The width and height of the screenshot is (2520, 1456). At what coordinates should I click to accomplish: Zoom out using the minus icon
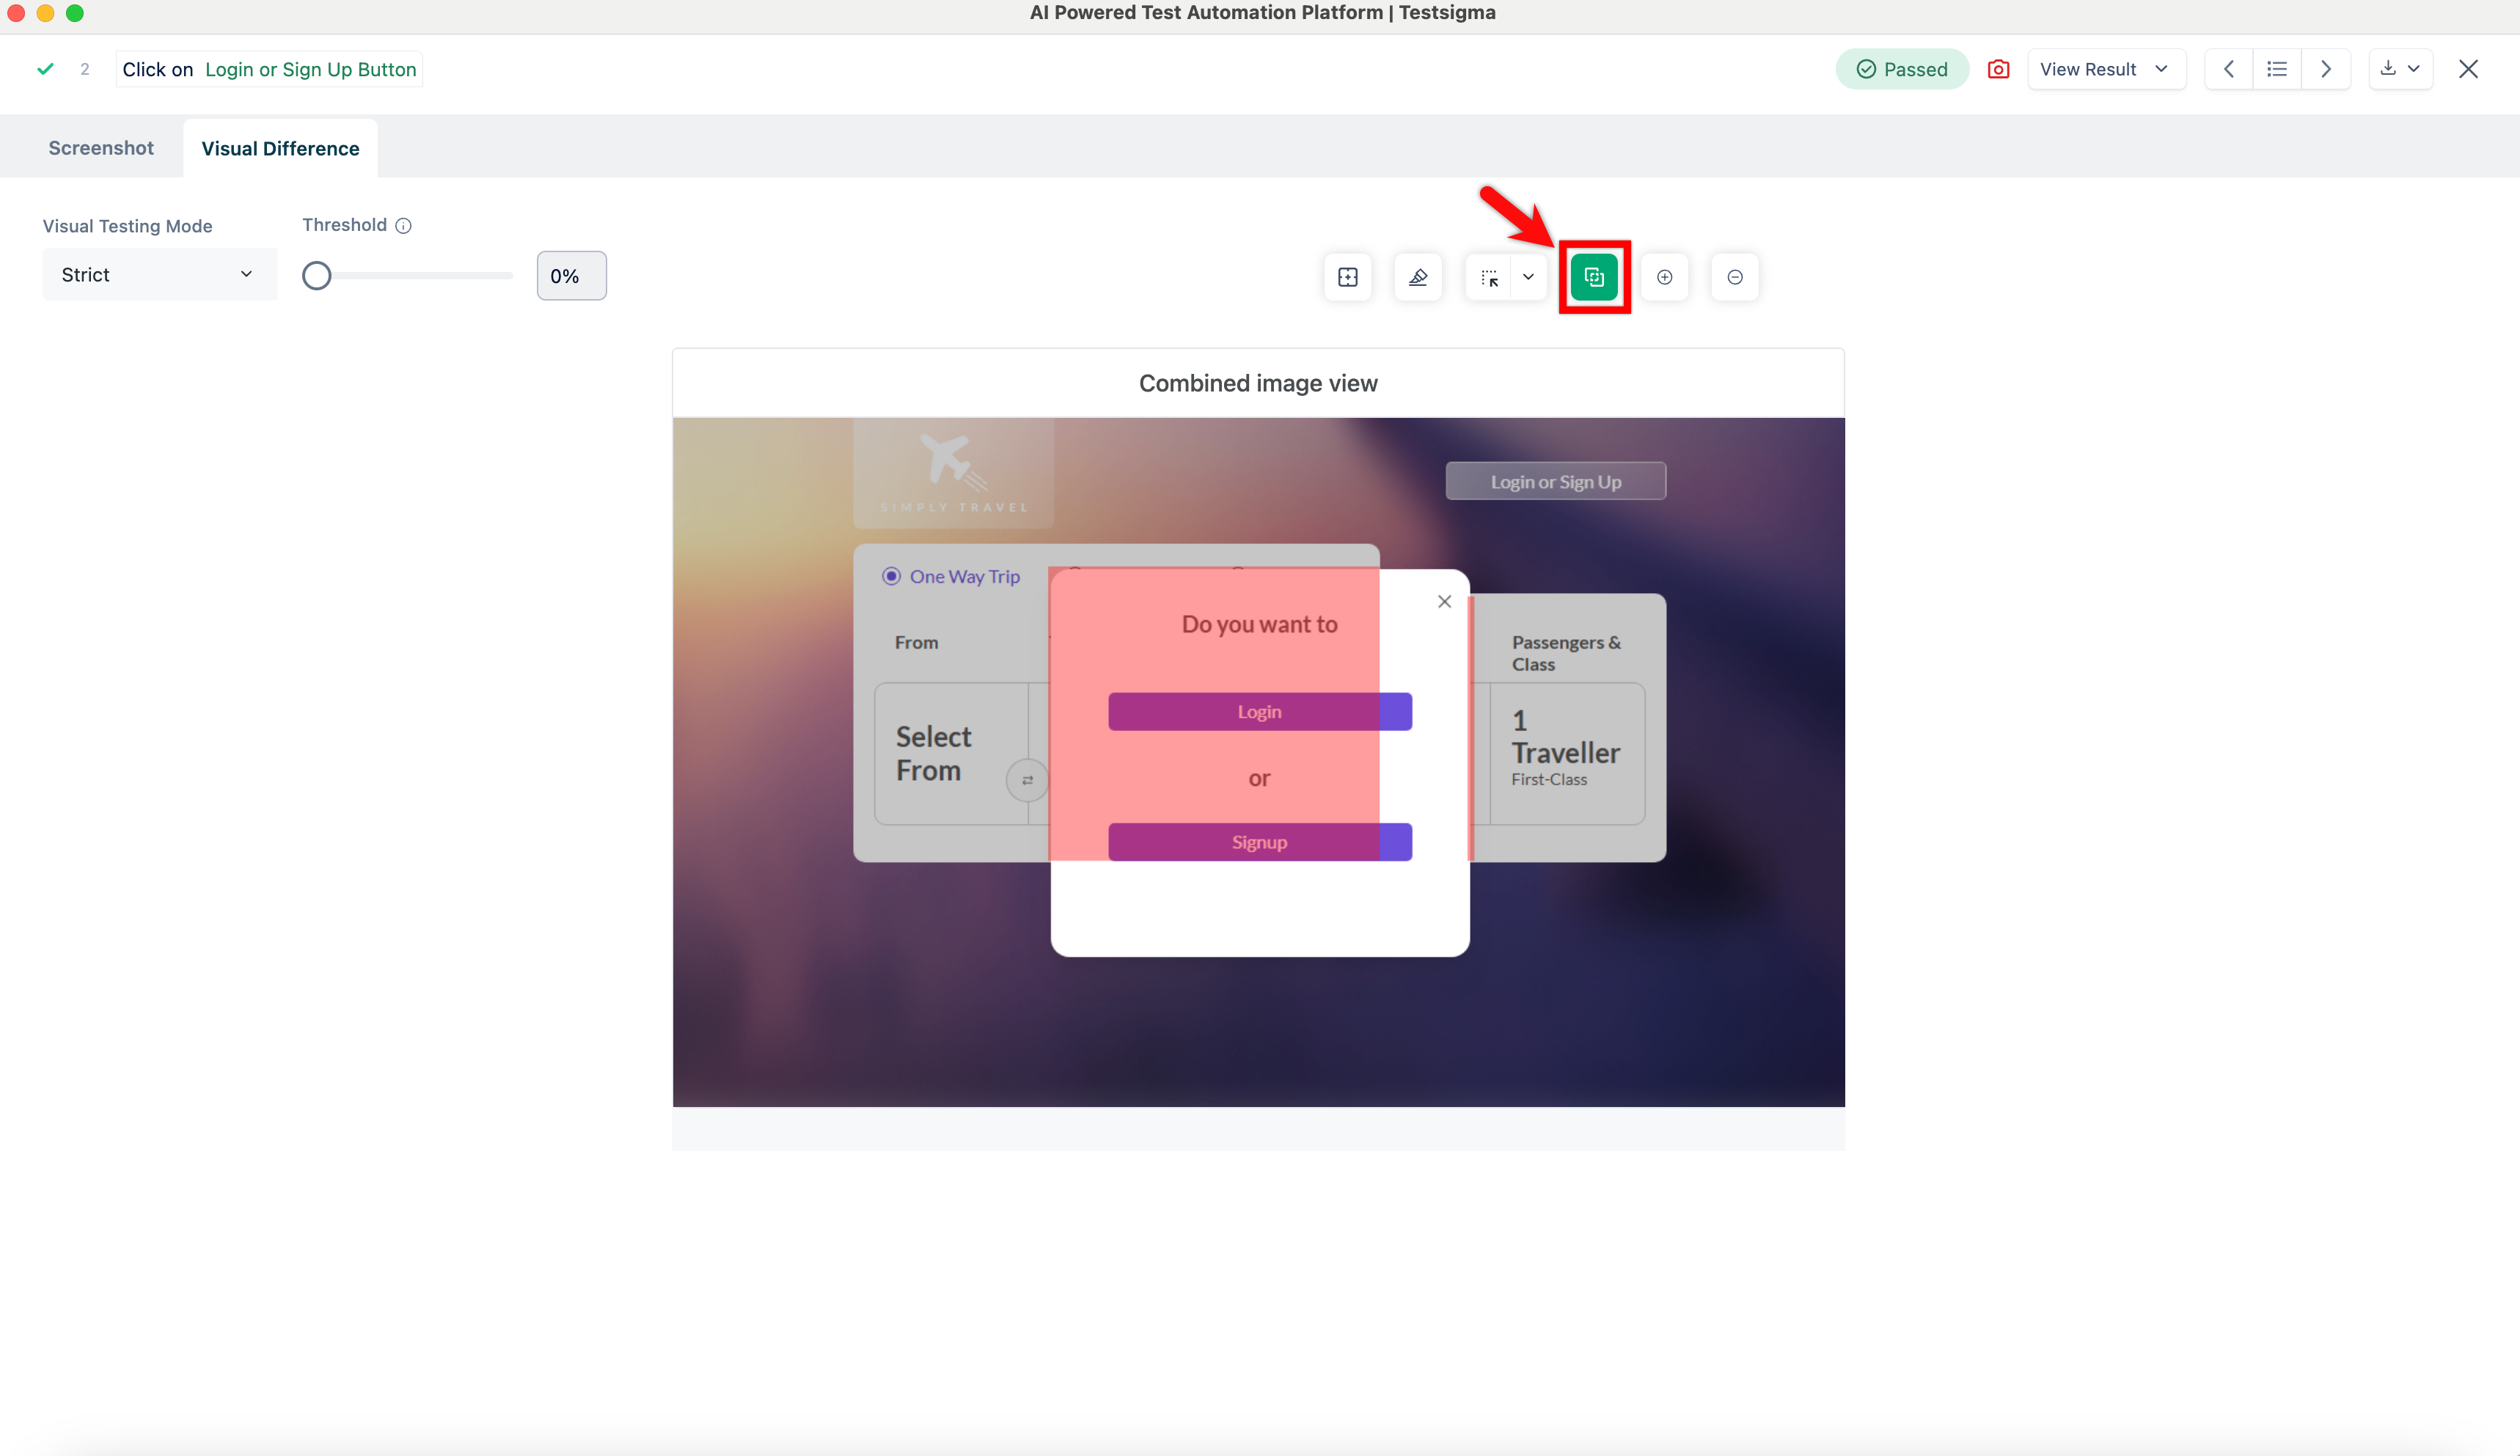pos(1735,277)
